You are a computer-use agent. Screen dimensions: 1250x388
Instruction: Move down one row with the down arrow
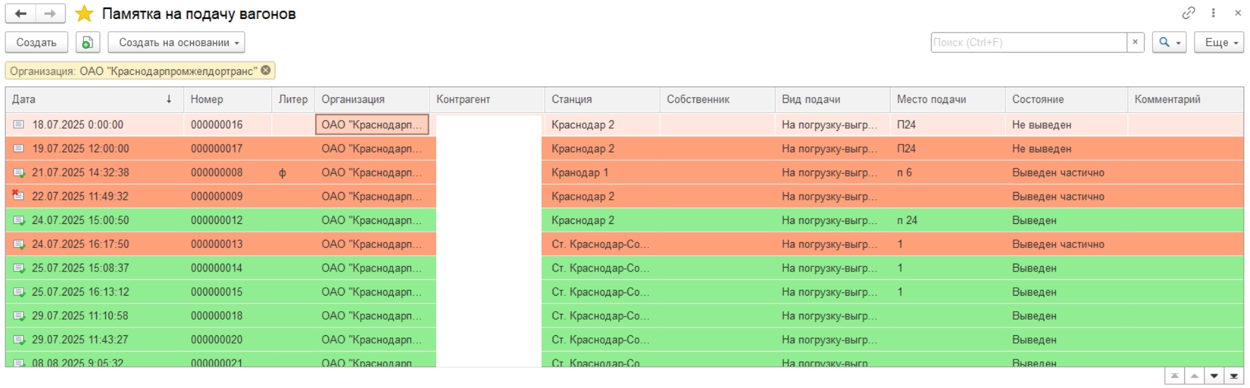click(x=1214, y=376)
